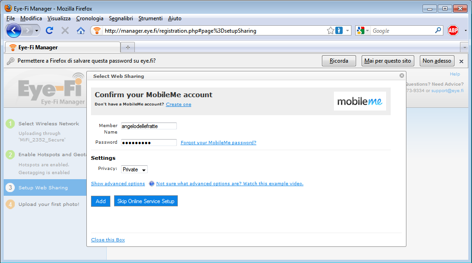Select step 4 Upload your first photo
Image resolution: width=472 pixels, height=263 pixels.
coord(43,204)
